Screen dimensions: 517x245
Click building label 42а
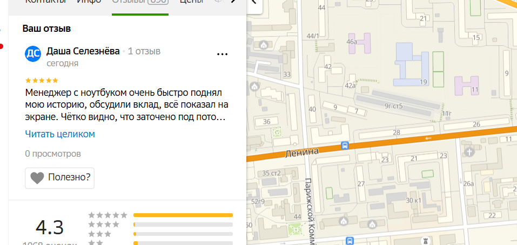click(350, 86)
